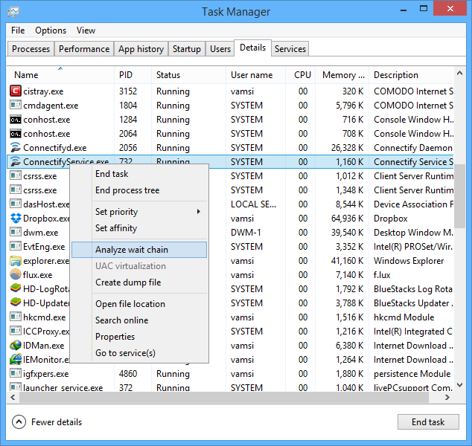Sort by the Status column header
The height and width of the screenshot is (446, 472).
(x=188, y=75)
